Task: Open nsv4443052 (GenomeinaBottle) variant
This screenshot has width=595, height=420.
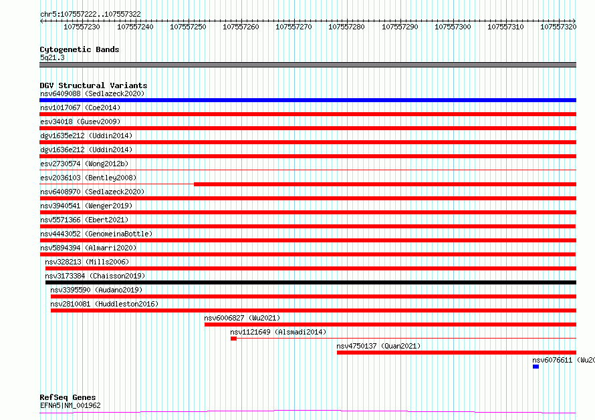Action: coord(96,234)
